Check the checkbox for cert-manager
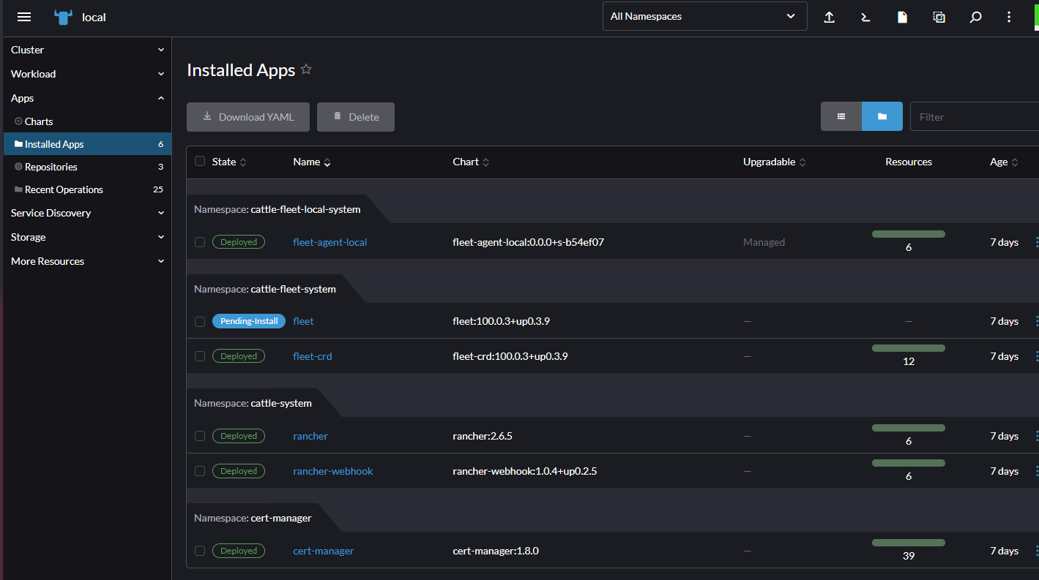 pos(200,551)
